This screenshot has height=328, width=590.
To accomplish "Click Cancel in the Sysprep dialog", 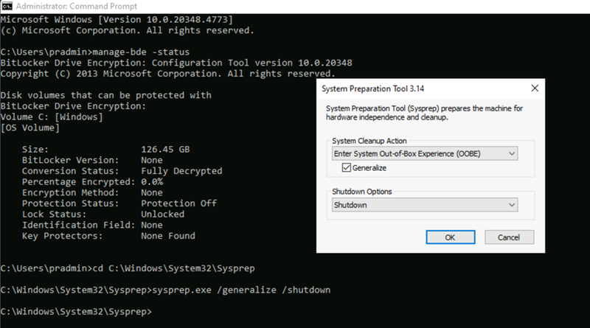I will [x=509, y=237].
